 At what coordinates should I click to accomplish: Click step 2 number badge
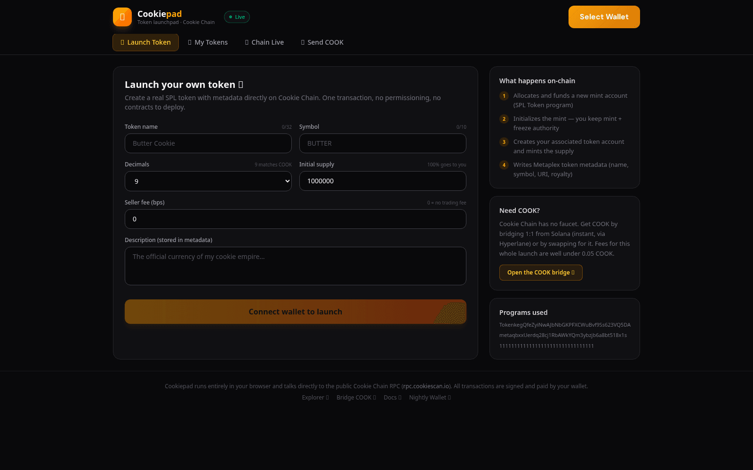504,119
